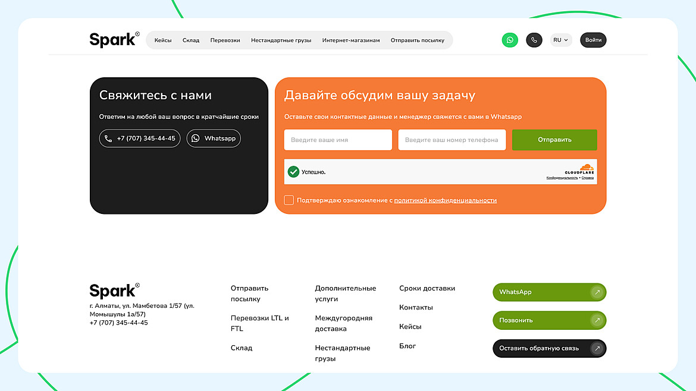
Task: Focus the Введите ваше имя field
Action: coord(338,140)
